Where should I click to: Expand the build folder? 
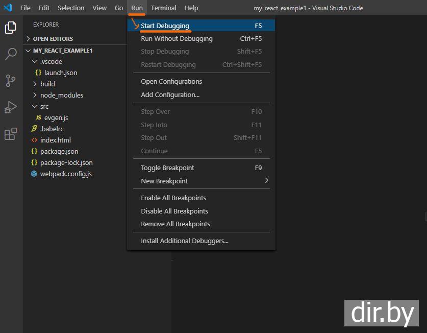tap(47, 84)
